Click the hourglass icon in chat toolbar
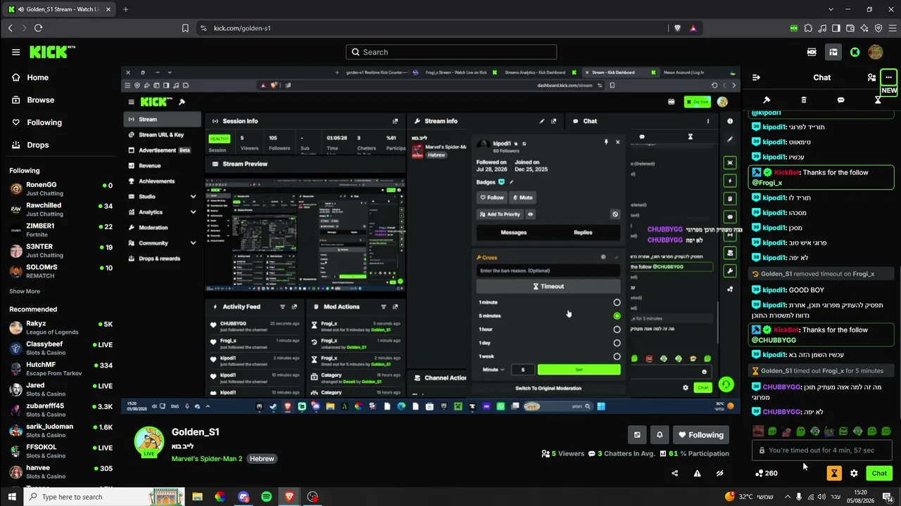This screenshot has width=901, height=506. coord(878,100)
